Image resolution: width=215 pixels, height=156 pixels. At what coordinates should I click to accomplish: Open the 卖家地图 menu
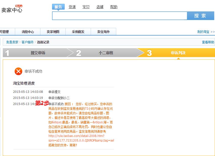pos(53,32)
